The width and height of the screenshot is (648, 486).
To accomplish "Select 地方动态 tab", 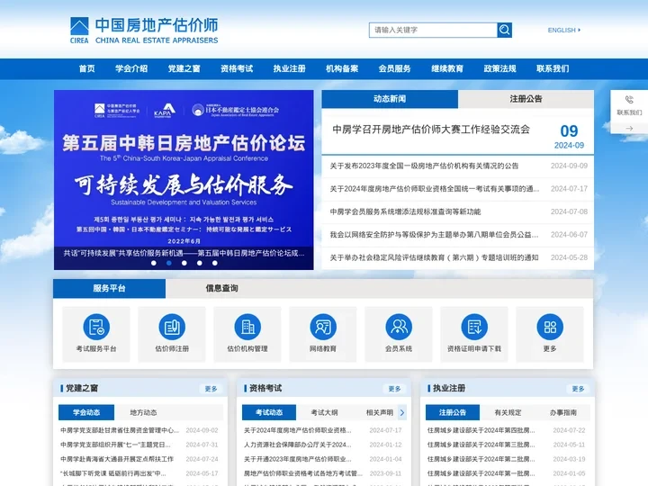I will pyautogui.click(x=143, y=412).
